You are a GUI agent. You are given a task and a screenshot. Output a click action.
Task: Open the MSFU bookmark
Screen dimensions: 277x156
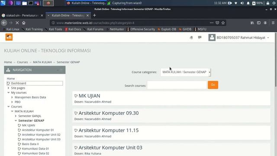click(x=200, y=29)
